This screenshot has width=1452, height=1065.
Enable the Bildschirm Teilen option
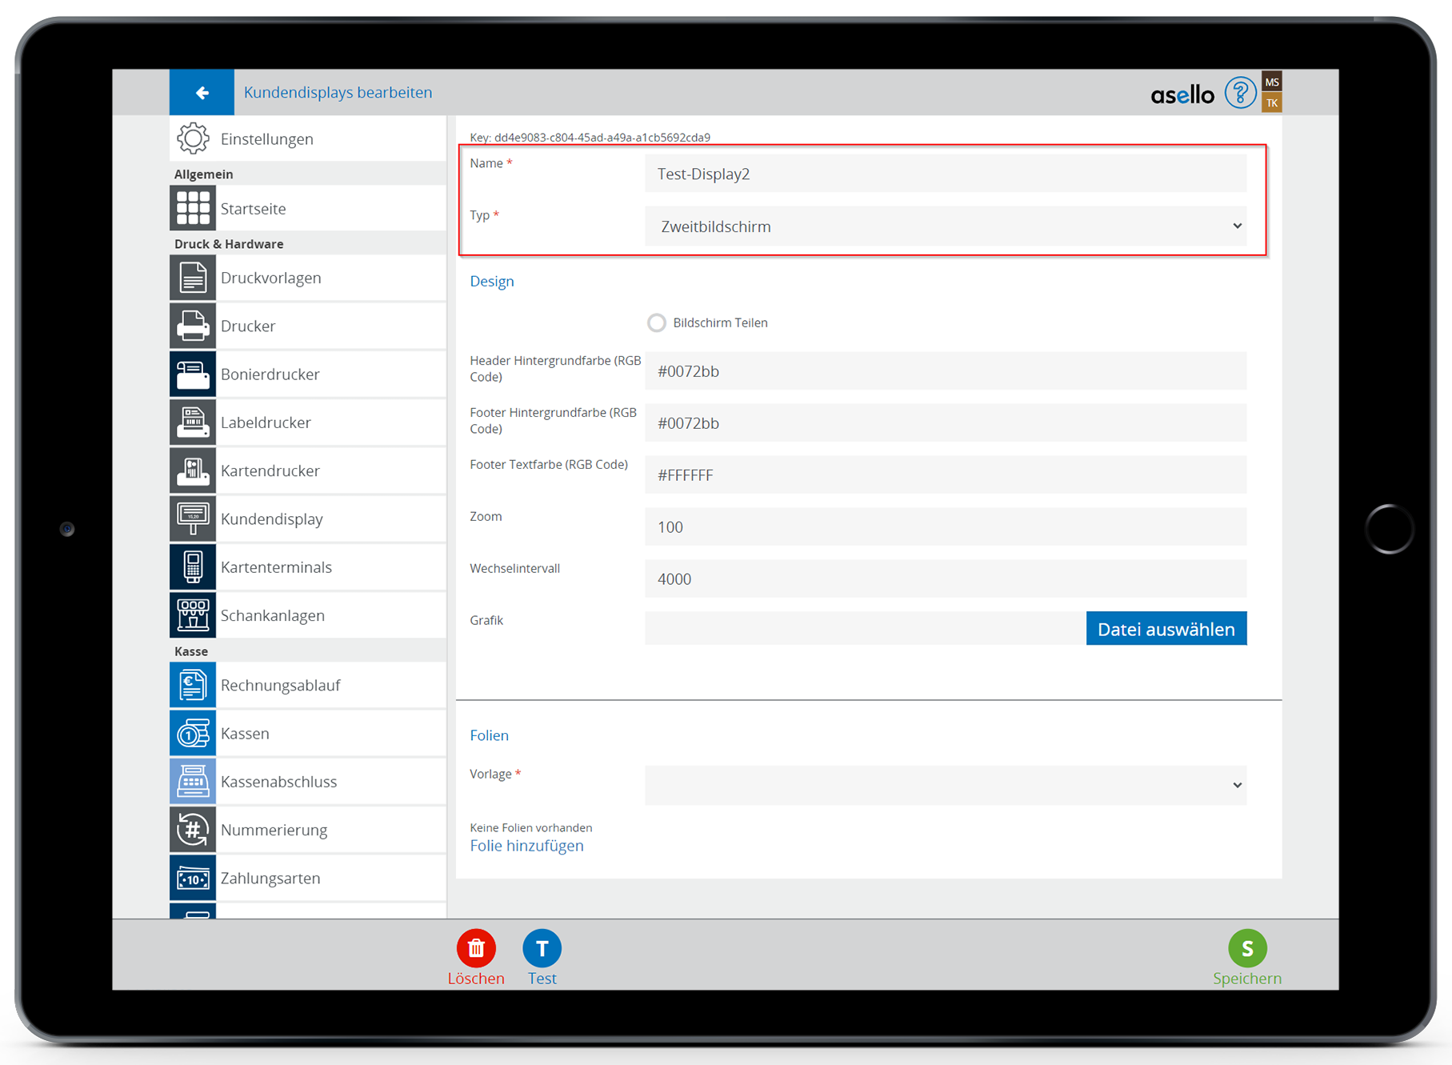(x=656, y=323)
